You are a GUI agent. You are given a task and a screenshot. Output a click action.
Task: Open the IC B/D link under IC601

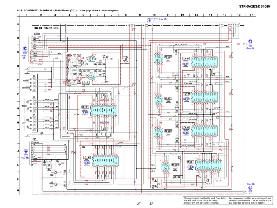[x=186, y=133]
